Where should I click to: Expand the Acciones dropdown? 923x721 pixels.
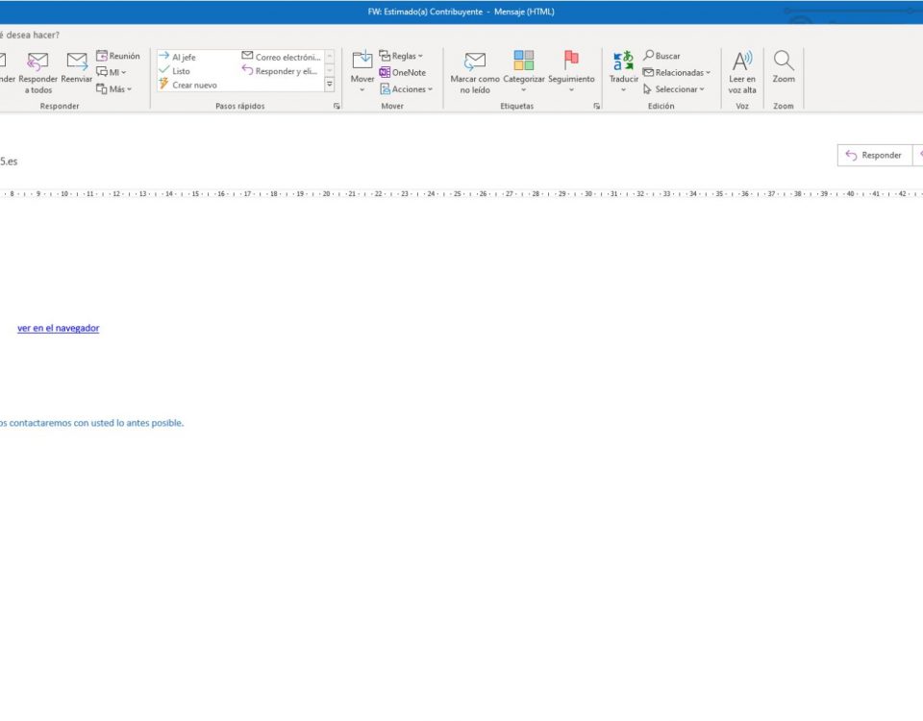point(406,88)
